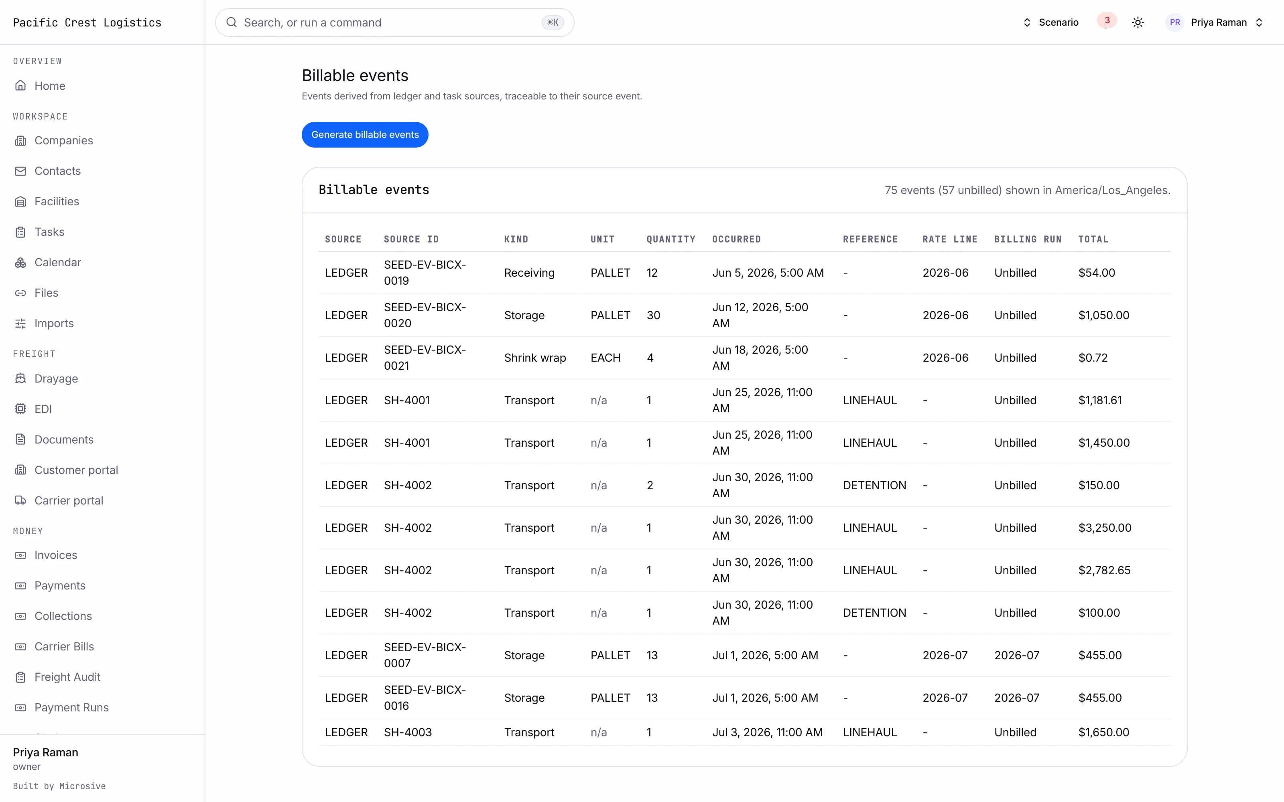Click the Invoices banknote icon

[20, 555]
